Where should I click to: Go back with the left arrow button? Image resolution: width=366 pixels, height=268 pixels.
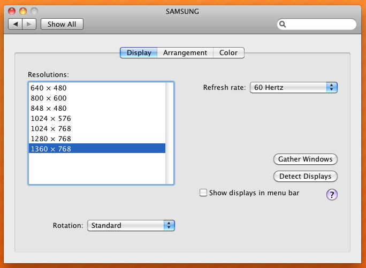(16, 24)
